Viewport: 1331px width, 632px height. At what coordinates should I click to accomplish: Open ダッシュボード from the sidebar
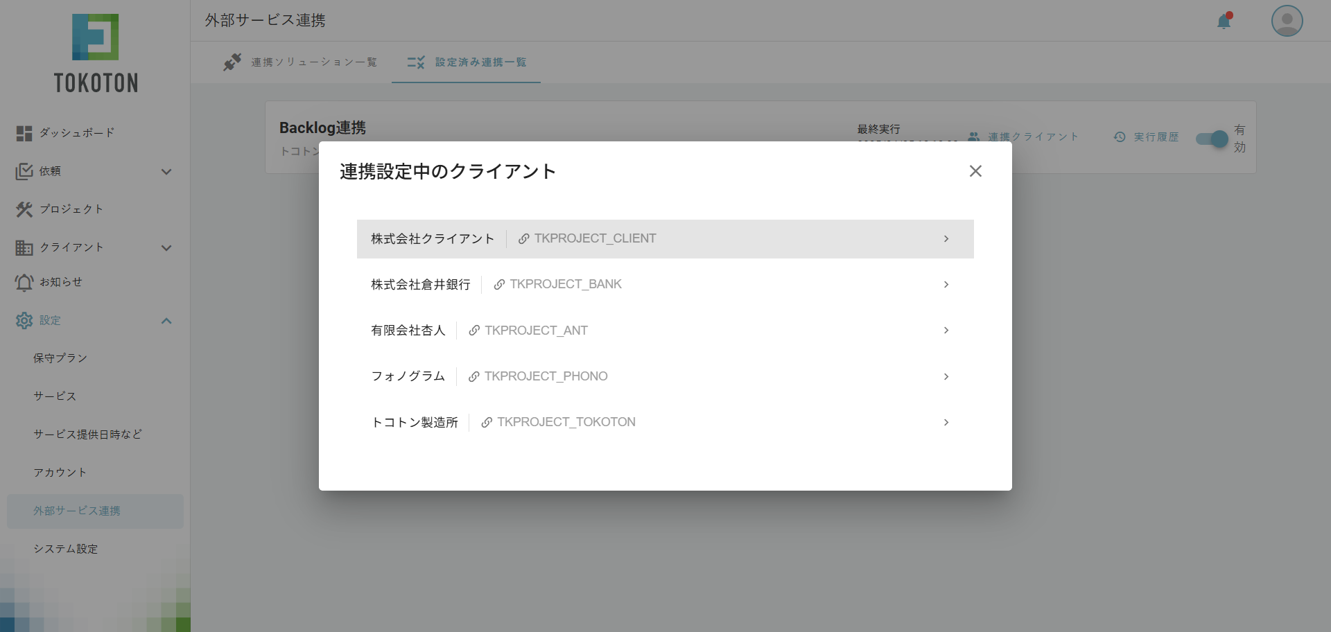coord(76,133)
